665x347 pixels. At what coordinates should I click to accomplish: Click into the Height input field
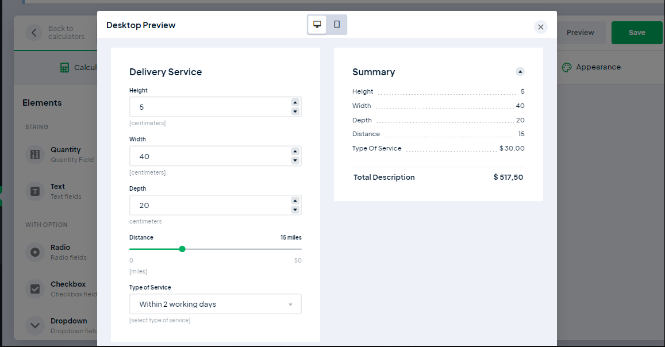coord(210,107)
